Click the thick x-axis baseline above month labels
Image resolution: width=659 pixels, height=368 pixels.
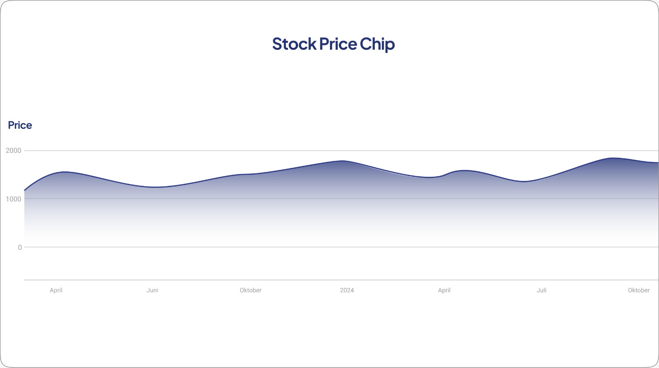point(341,280)
